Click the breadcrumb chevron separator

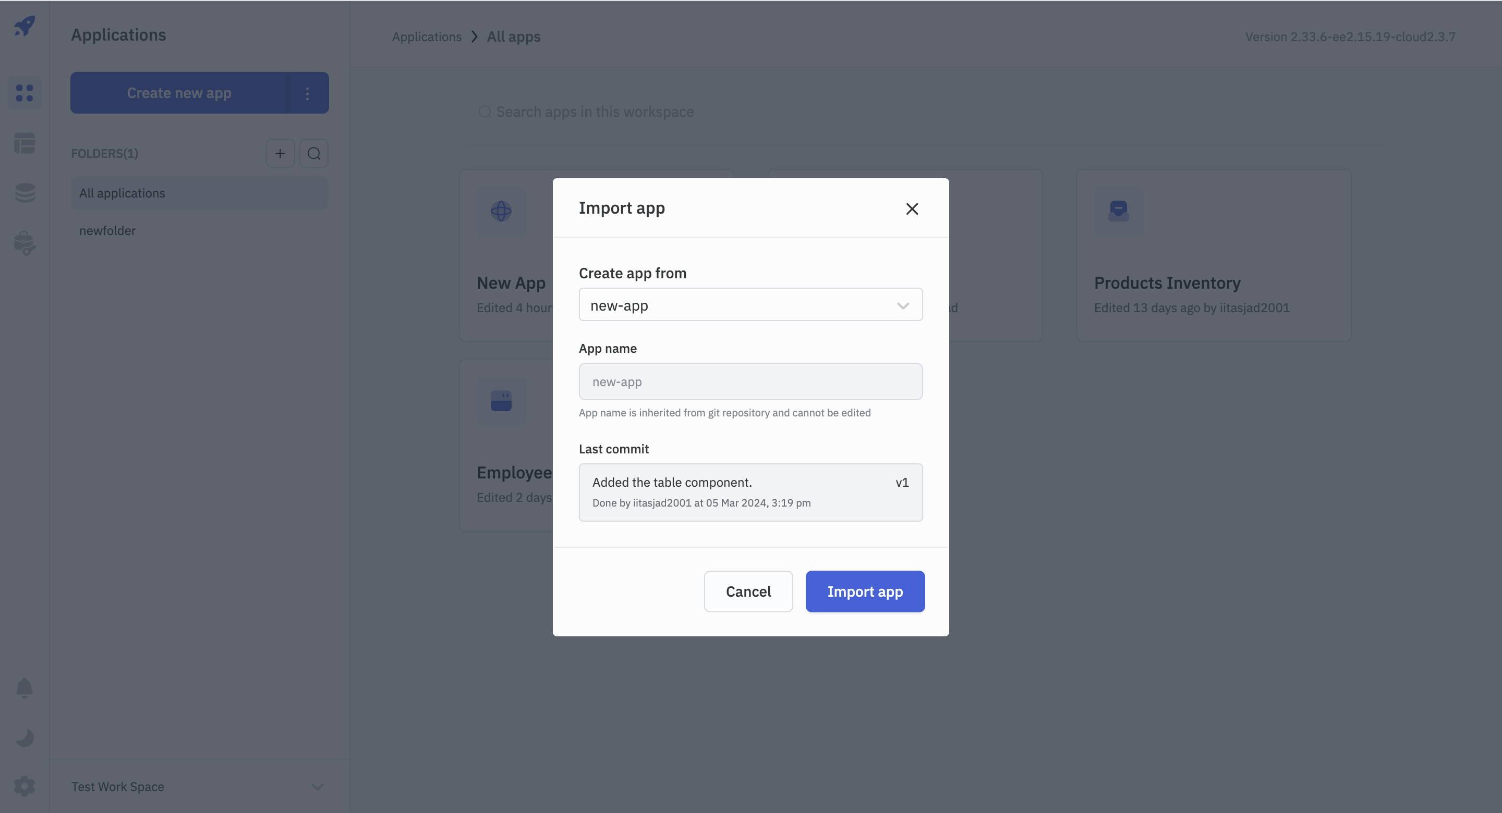(x=475, y=36)
